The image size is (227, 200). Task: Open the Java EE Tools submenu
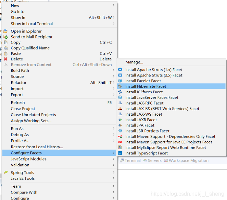point(59,178)
